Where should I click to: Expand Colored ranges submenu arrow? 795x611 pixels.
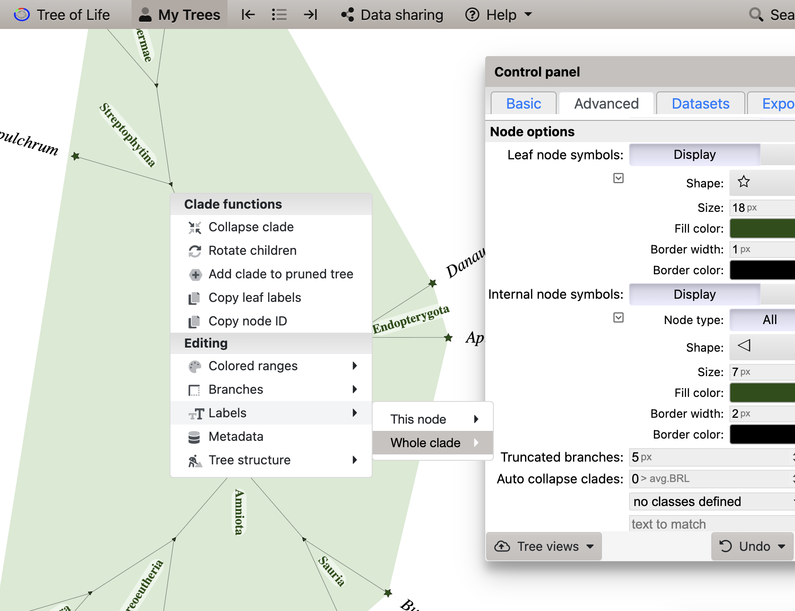point(355,366)
